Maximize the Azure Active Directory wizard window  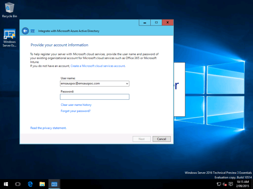click(156, 22)
